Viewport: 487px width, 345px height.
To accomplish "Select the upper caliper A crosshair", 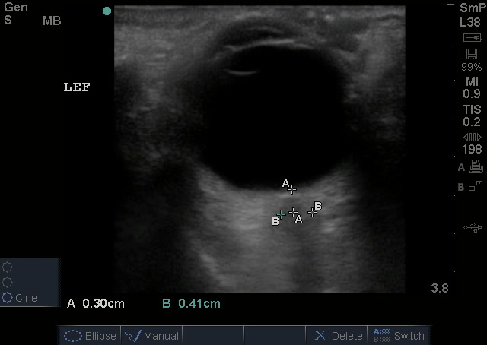I will click(292, 189).
